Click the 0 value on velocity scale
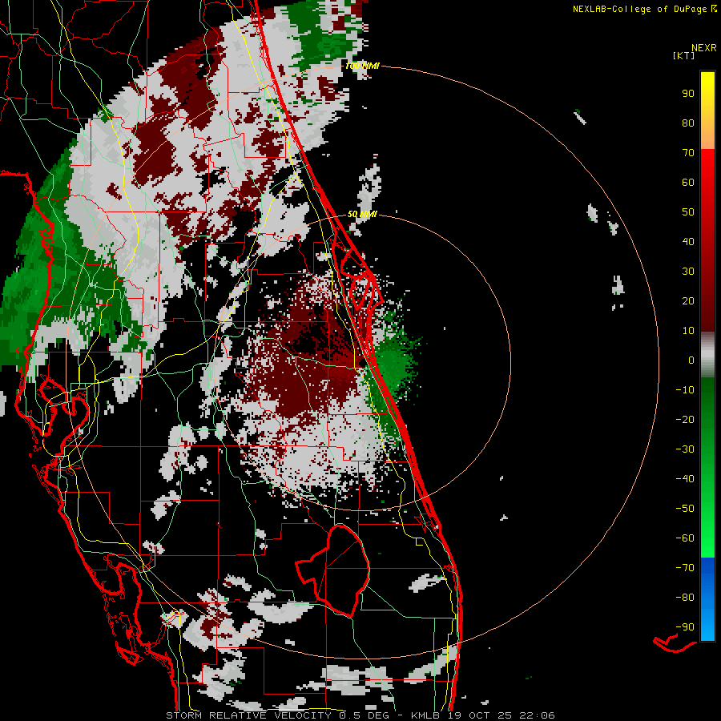 (691, 360)
